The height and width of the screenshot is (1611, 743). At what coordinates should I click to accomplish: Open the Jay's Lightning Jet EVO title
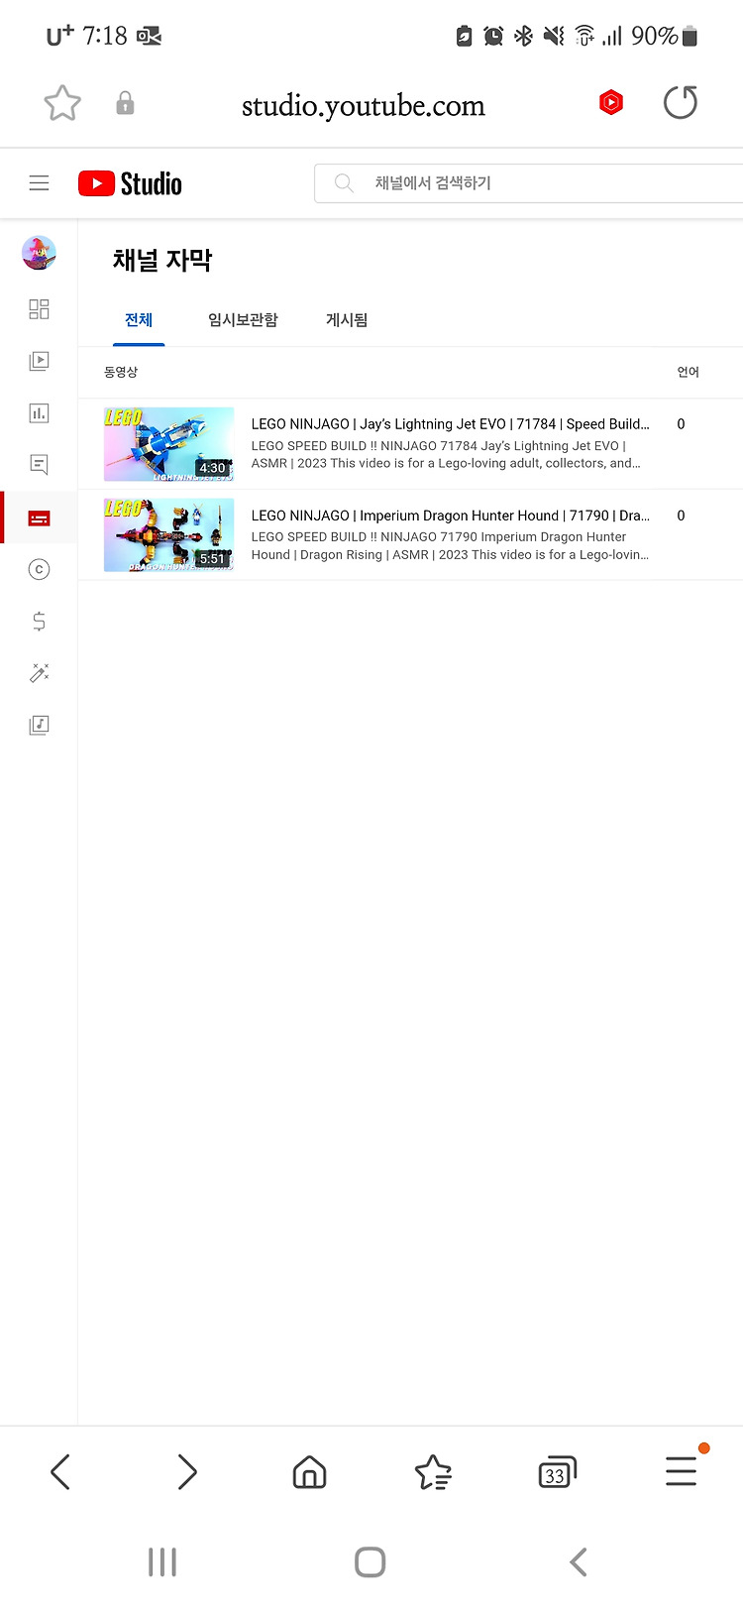tap(451, 424)
